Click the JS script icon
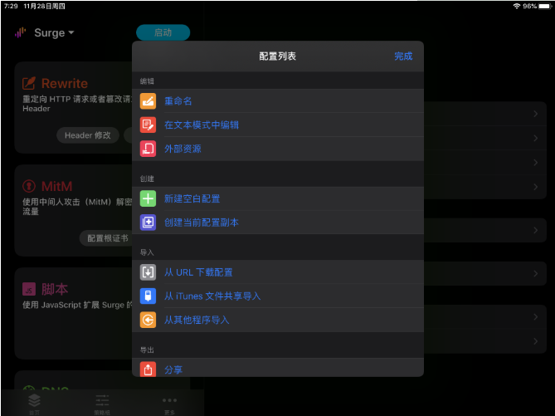 [x=29, y=289]
